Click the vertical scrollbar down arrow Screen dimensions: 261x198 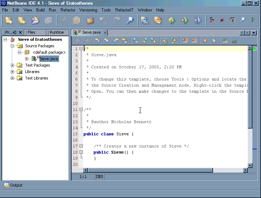250,165
